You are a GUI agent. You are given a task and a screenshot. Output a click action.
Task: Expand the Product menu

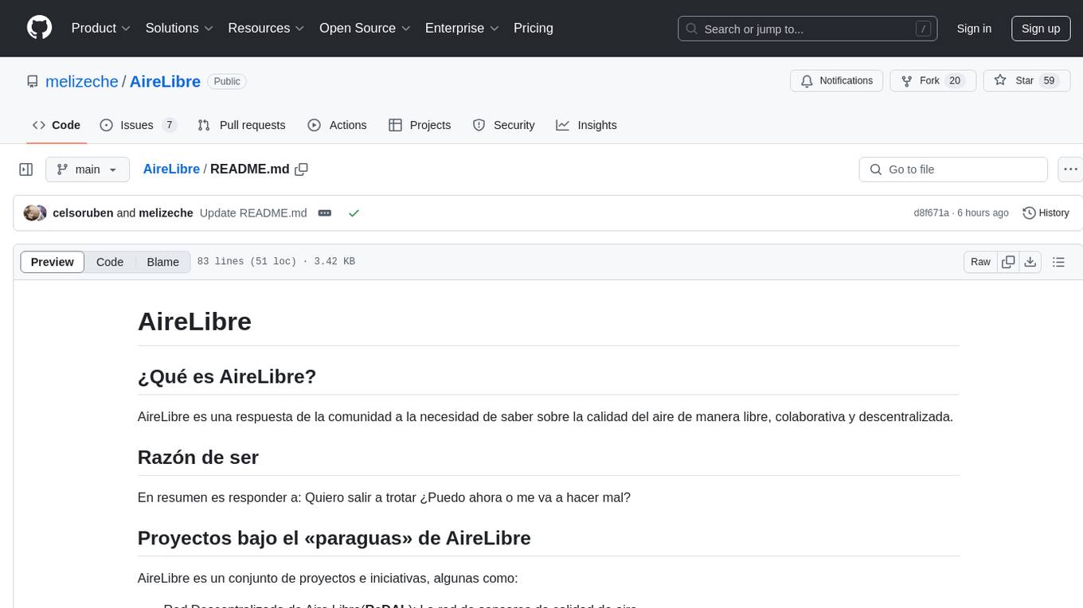pyautogui.click(x=101, y=28)
